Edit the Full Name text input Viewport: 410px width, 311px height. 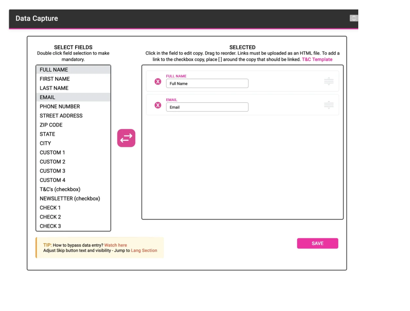click(207, 83)
